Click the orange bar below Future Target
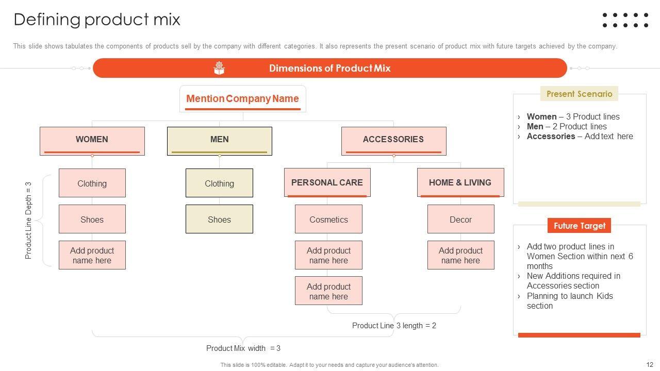The width and height of the screenshot is (660, 371). tap(579, 335)
